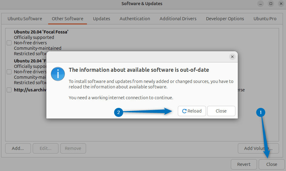The height and width of the screenshot is (171, 286).
Task: Click the Remove button
Action: pos(73,148)
